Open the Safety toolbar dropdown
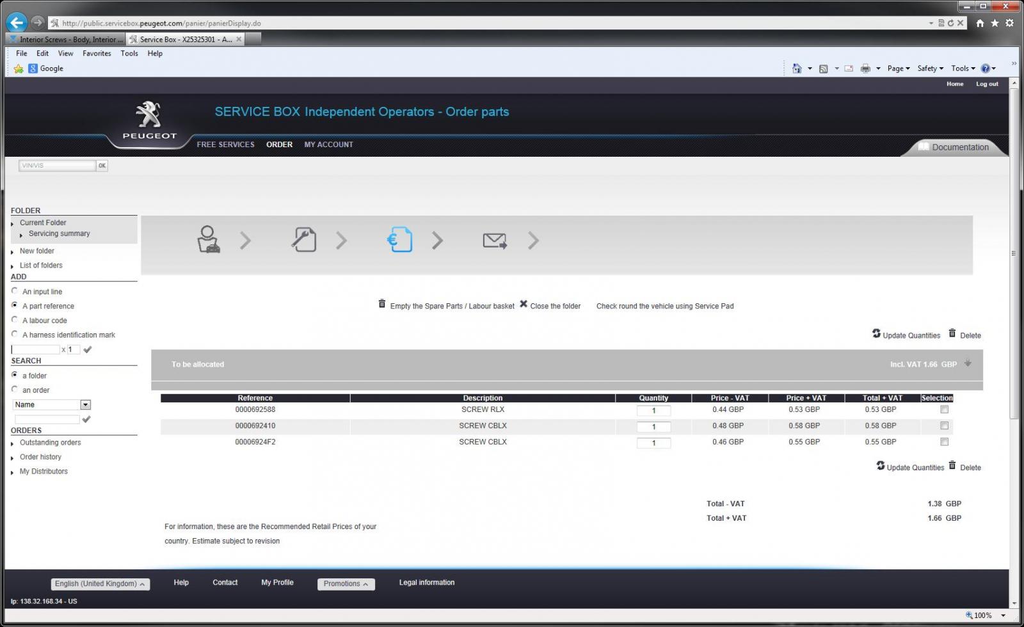Screen dimensions: 1024x627 931,68
